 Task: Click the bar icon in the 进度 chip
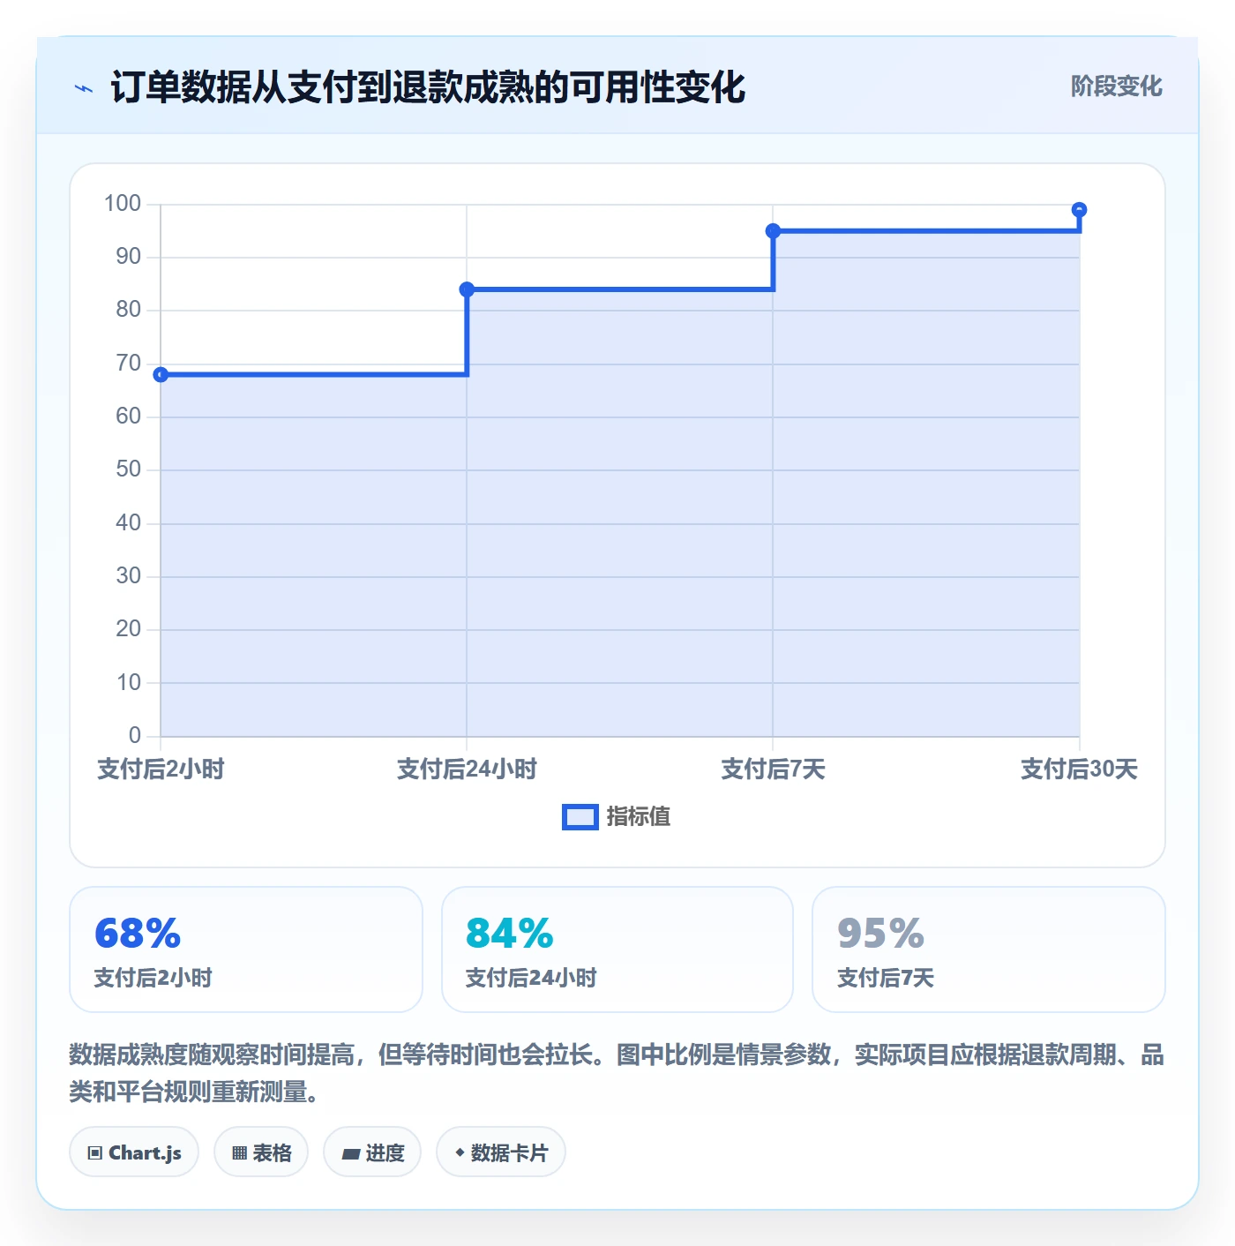(350, 1154)
